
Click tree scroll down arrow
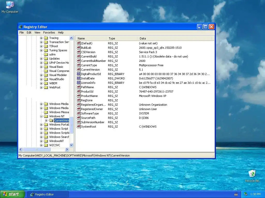pos(71,145)
